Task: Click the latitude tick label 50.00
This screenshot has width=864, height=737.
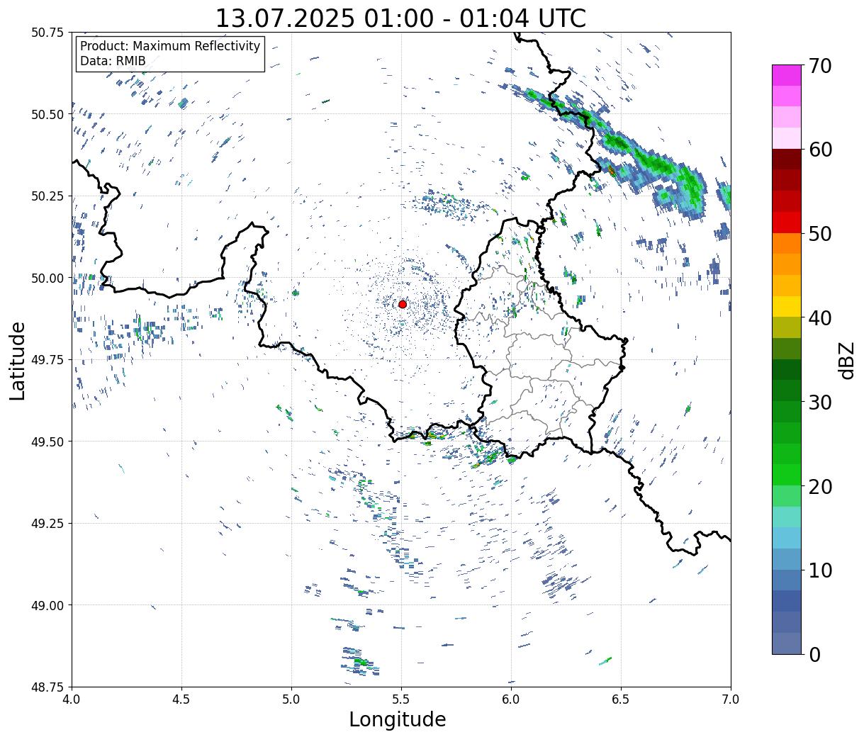Action: (48, 278)
